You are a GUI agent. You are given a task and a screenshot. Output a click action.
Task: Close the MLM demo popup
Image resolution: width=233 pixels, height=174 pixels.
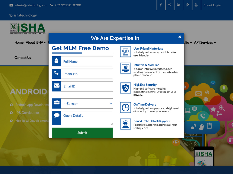pyautogui.click(x=180, y=37)
